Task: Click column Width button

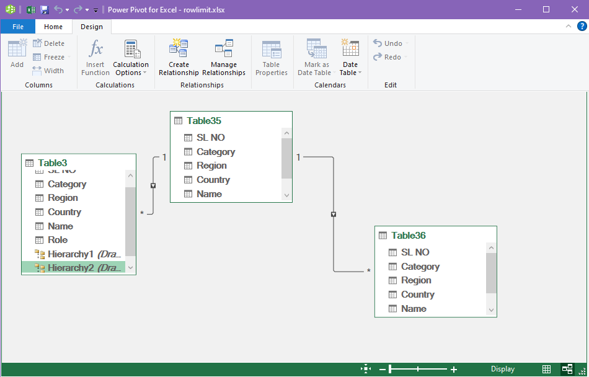Action: 48,71
